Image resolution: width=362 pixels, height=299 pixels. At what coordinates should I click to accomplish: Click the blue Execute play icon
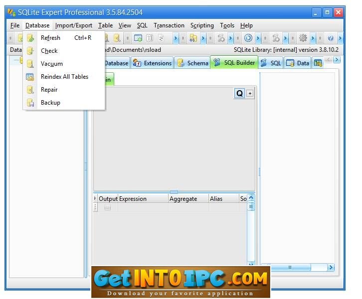point(248,38)
